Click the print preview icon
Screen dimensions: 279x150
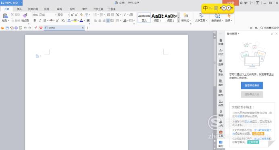coord(21,28)
